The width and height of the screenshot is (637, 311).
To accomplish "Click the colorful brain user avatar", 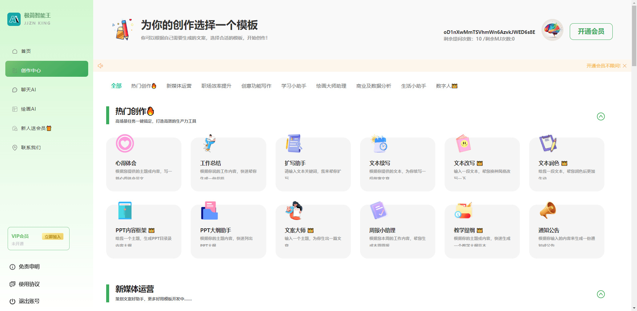I will 552,30.
